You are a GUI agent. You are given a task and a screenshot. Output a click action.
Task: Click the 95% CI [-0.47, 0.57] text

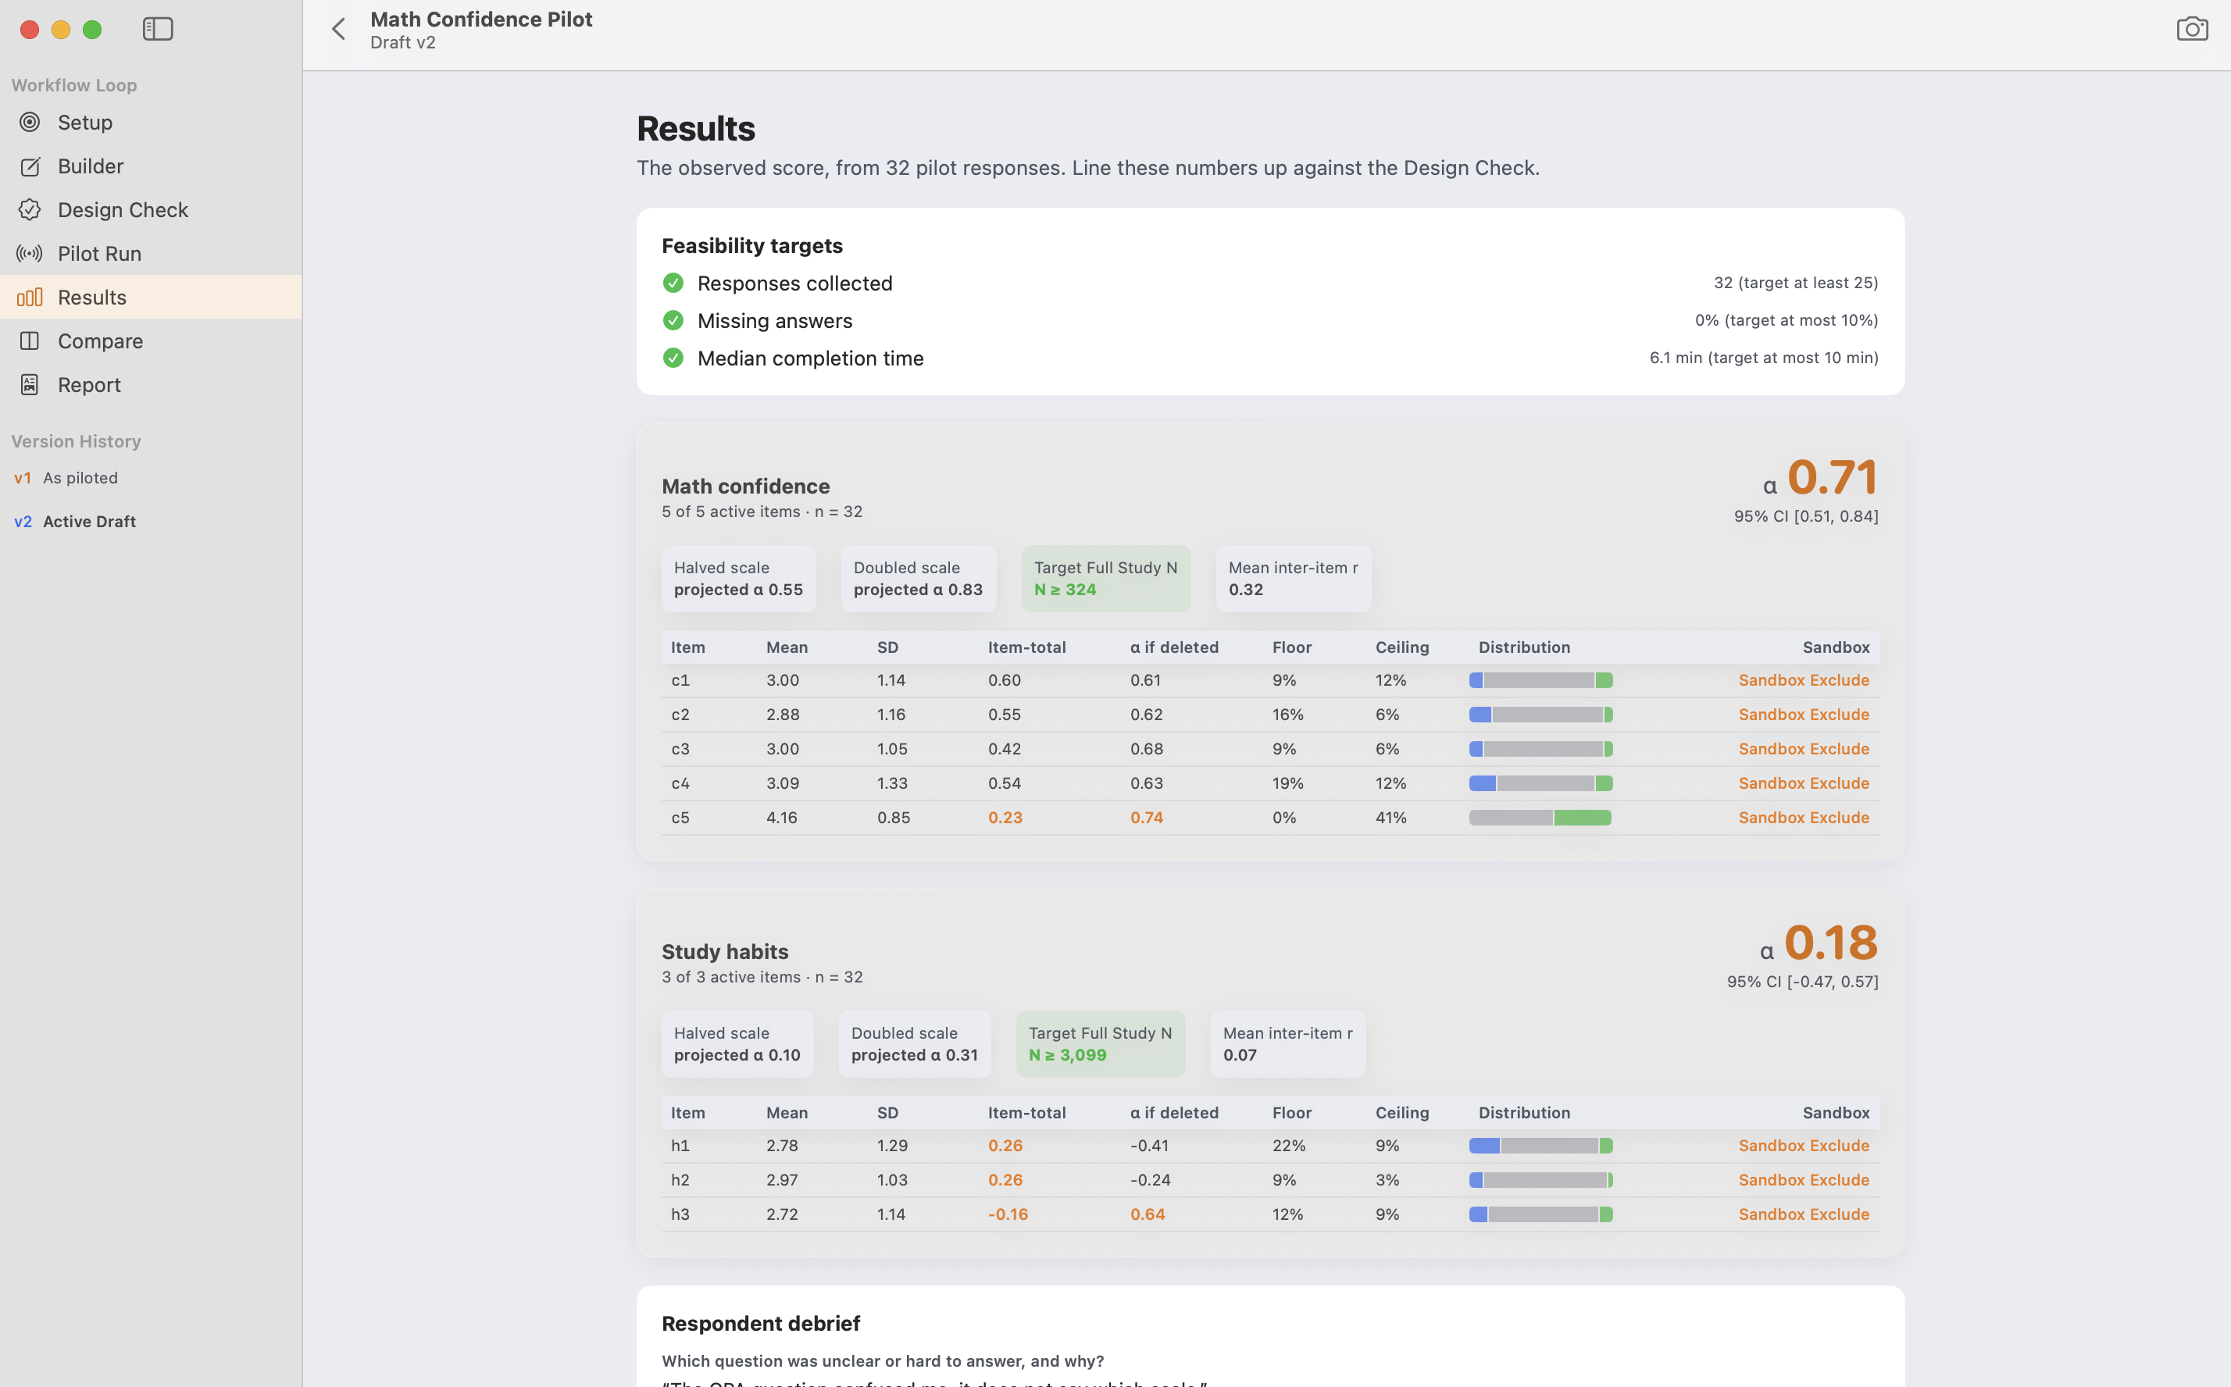click(1803, 982)
